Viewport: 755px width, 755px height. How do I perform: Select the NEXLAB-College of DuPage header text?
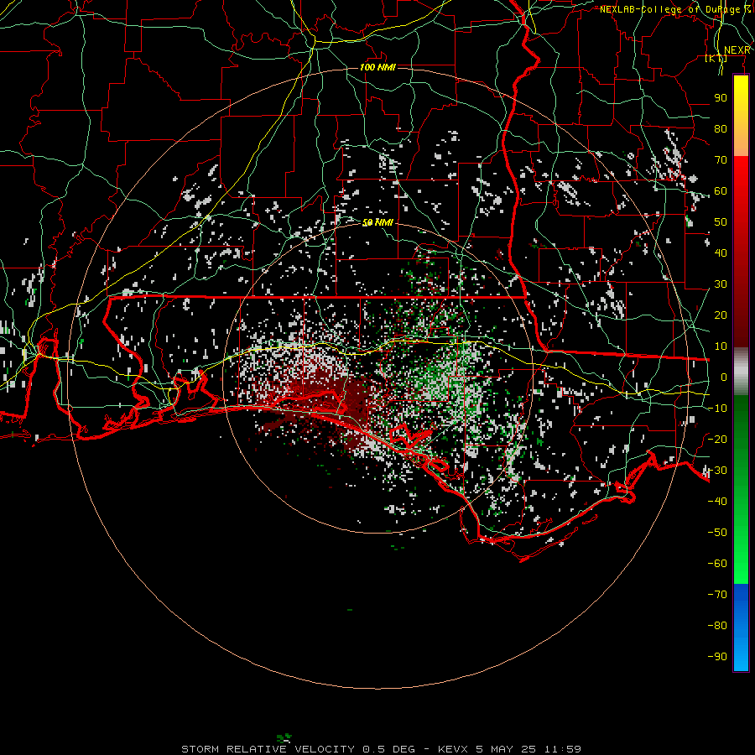tap(675, 9)
